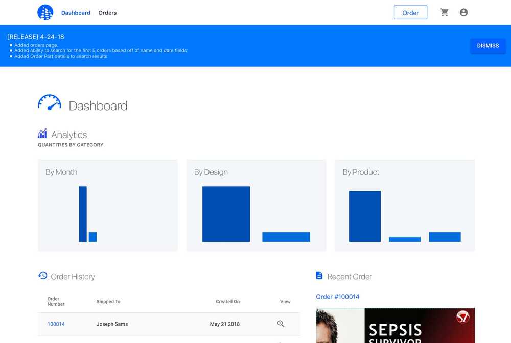This screenshot has height=343, width=511.
Task: Open the shopping cart icon
Action: (444, 12)
